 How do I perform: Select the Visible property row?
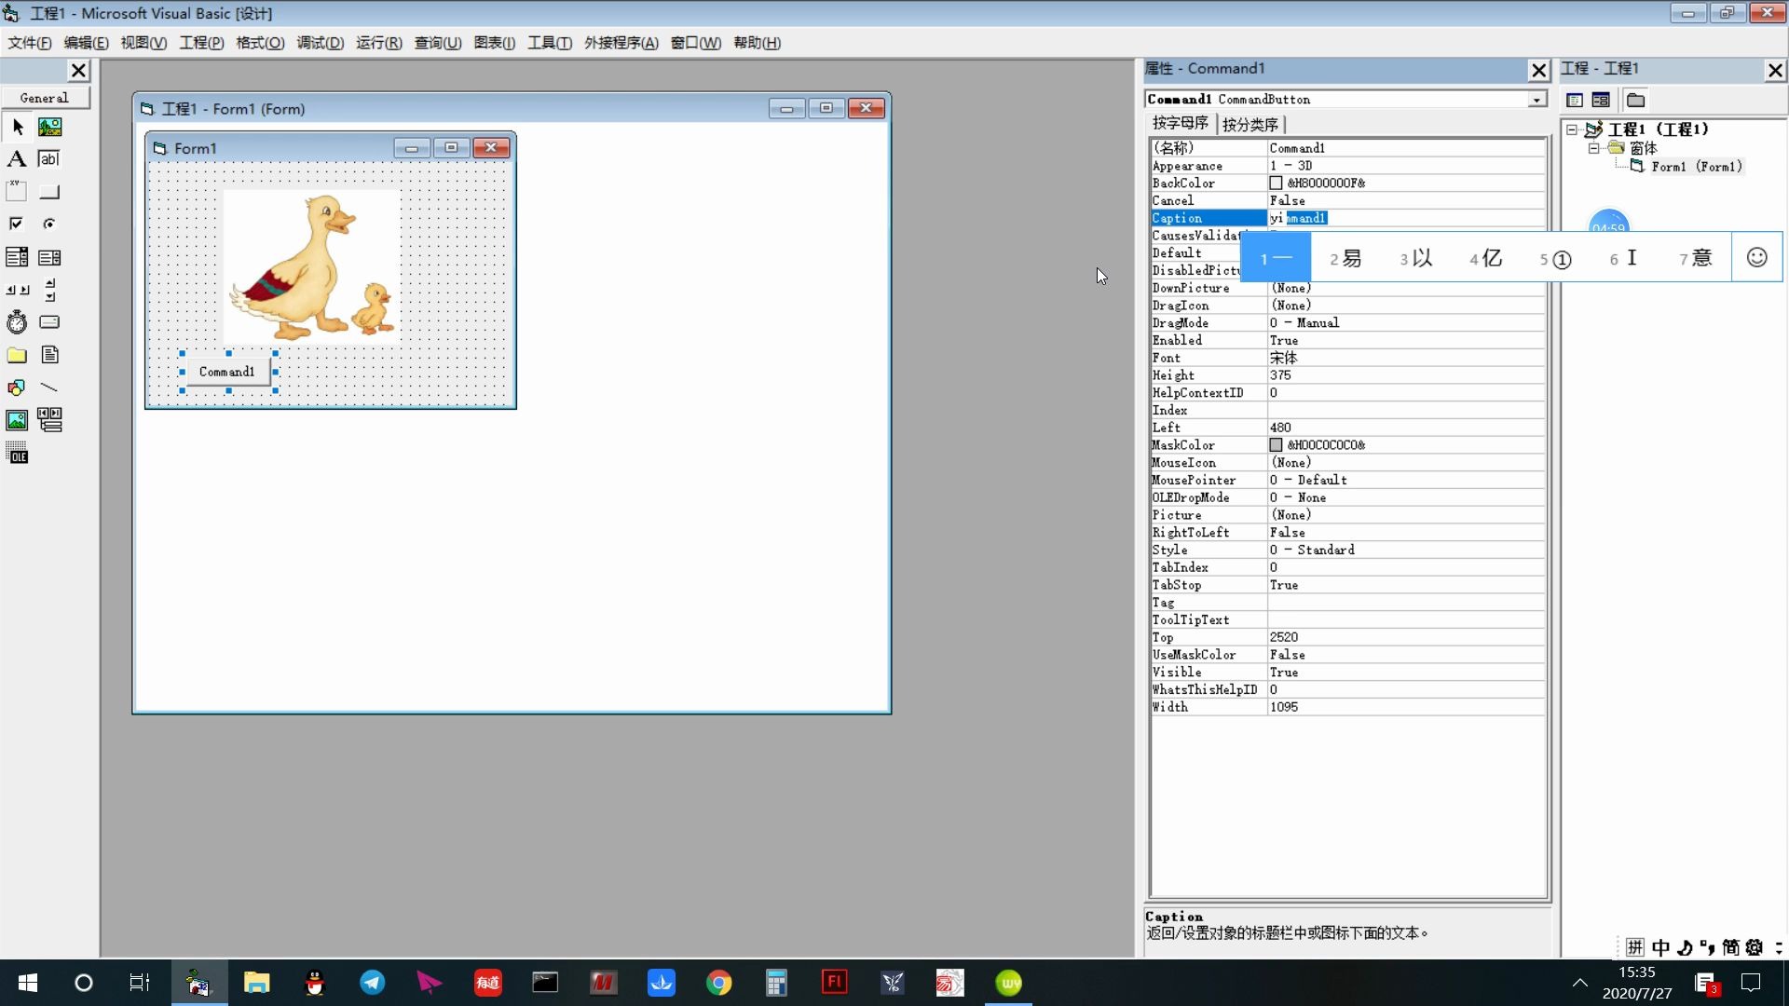[1347, 673]
